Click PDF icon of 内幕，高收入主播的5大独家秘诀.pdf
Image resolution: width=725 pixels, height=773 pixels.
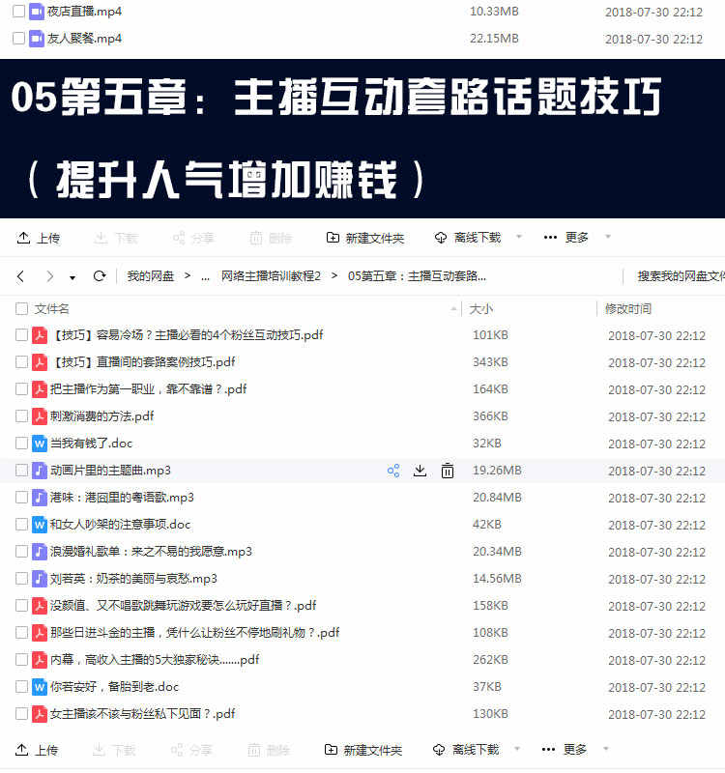(x=40, y=660)
